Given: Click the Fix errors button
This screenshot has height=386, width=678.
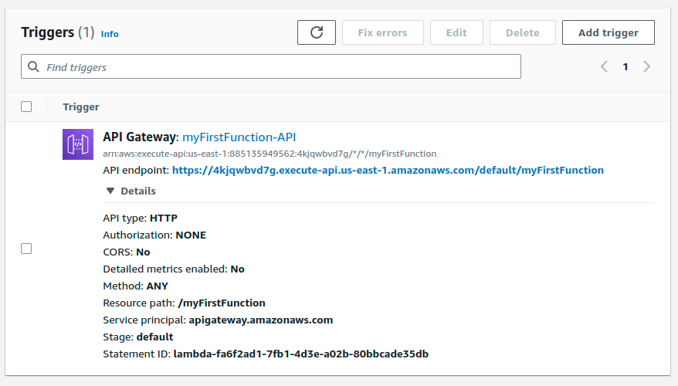Looking at the screenshot, I should pos(383,32).
